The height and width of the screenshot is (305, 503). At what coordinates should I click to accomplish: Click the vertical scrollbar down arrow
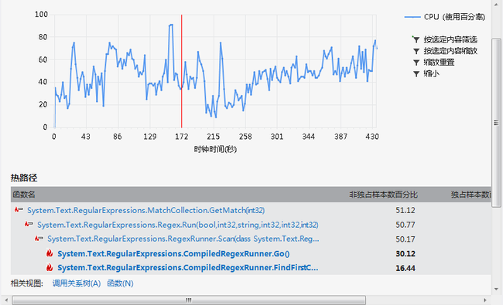pyautogui.click(x=496, y=289)
